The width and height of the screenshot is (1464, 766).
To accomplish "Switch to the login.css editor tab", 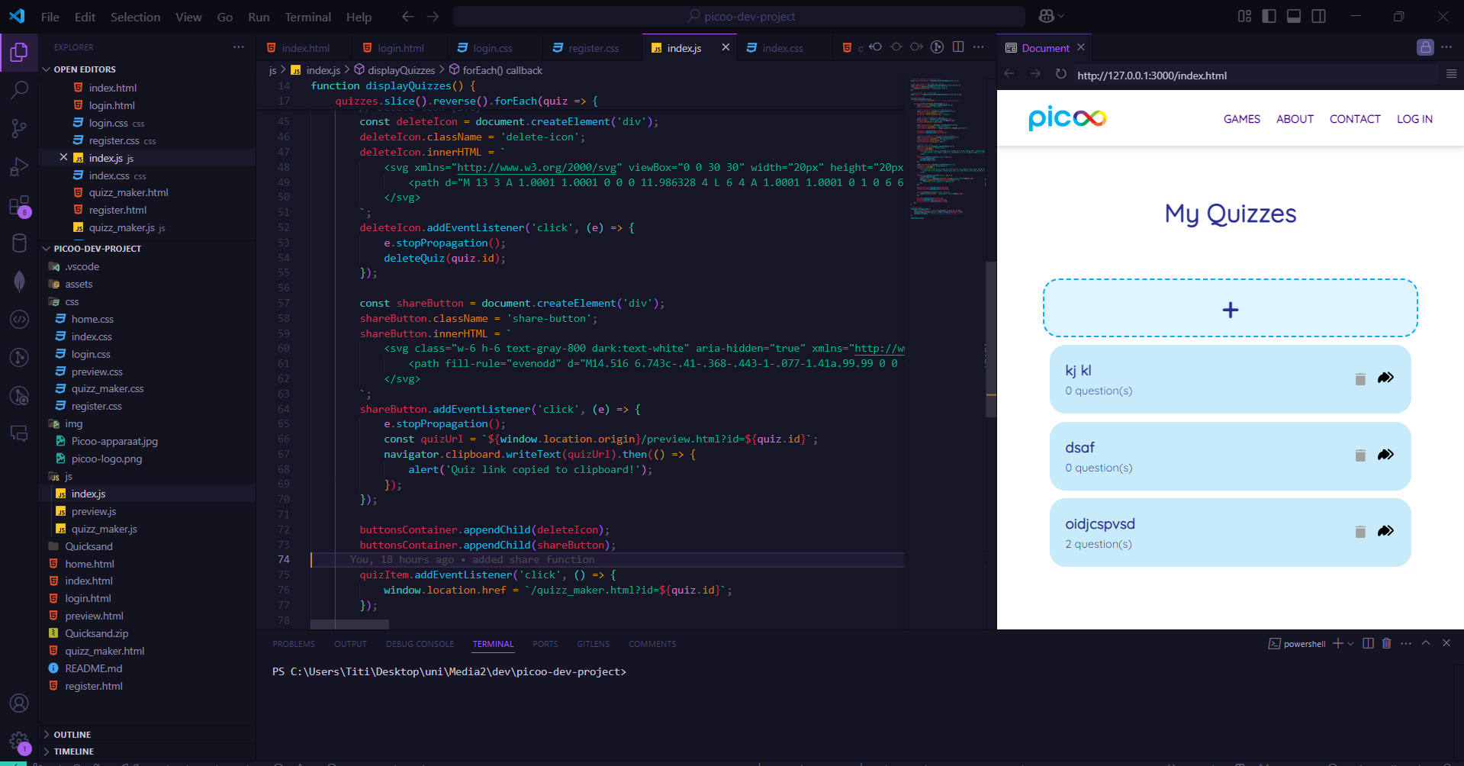I will [x=492, y=48].
